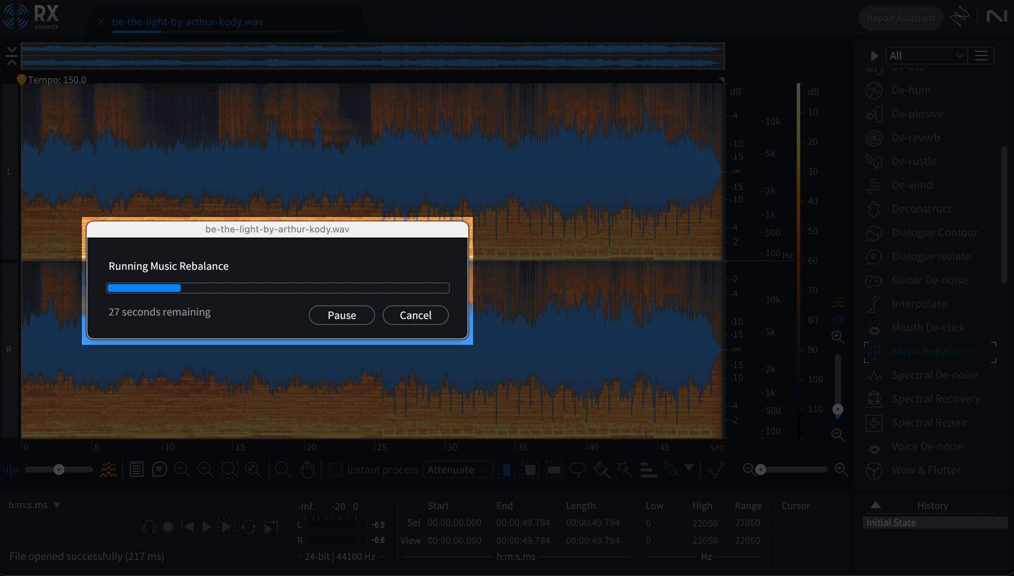Toggle the Instant process checkbox

pos(336,470)
